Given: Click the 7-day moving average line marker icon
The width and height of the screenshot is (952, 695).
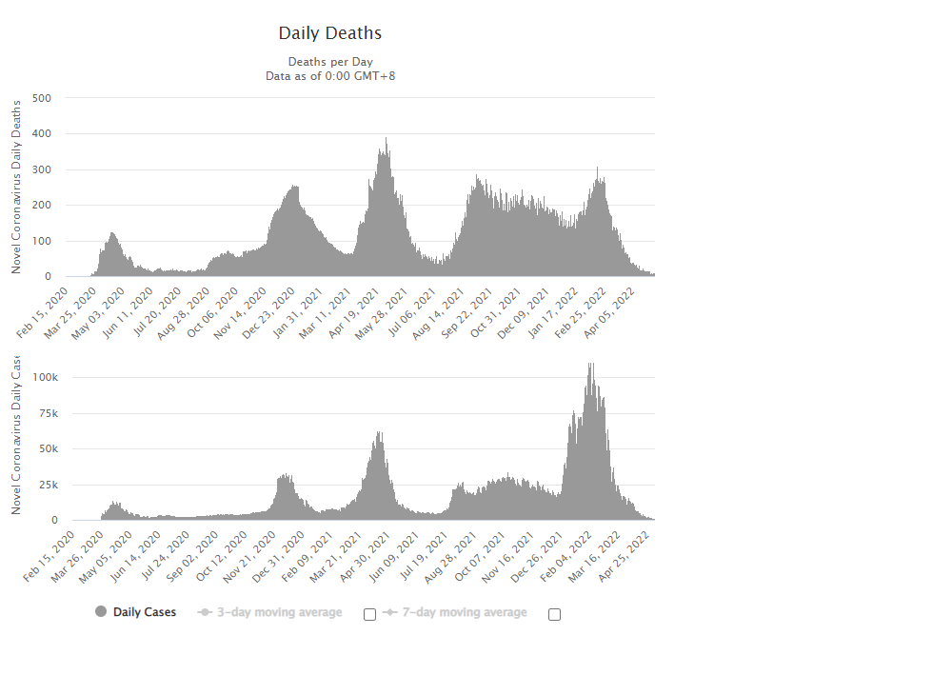Looking at the screenshot, I should click(x=389, y=612).
